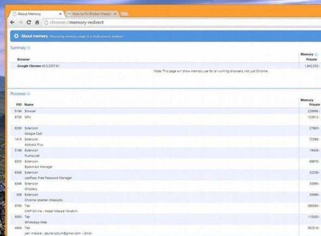The width and height of the screenshot is (321, 236).
Task: Click the Adblock Plus extension name
Action: pos(34,145)
